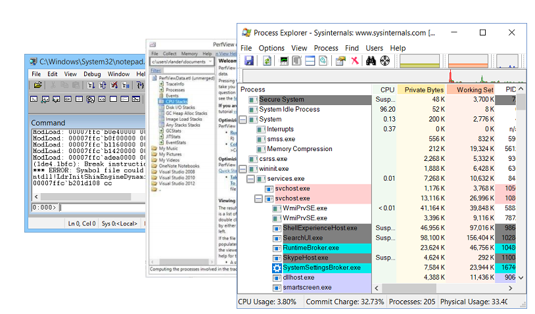This screenshot has height=314, width=535.
Task: Toggle the Show Process Tree toolbar icon
Action: point(297,61)
